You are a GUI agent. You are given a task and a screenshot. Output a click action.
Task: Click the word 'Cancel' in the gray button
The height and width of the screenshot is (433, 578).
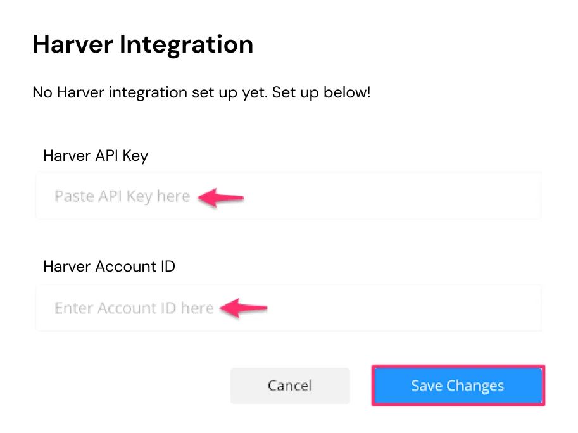tap(290, 386)
